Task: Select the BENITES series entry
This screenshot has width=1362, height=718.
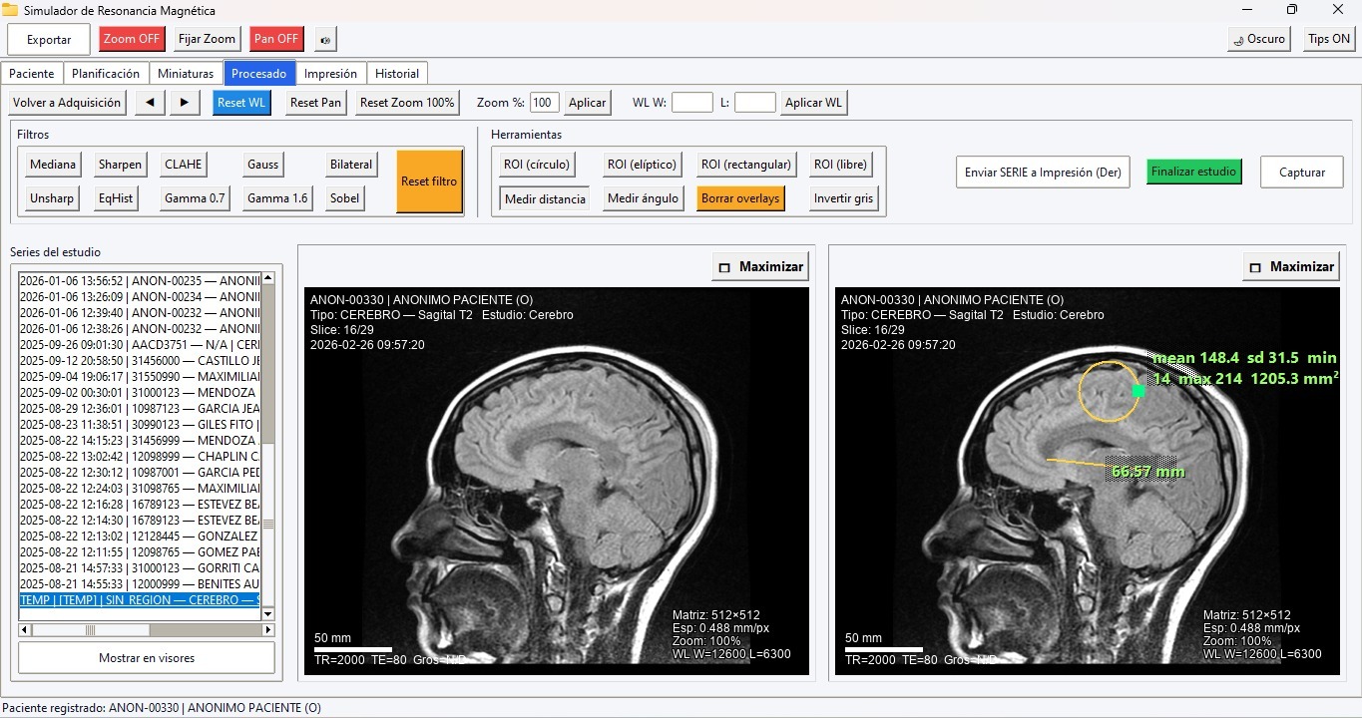Action: point(140,583)
